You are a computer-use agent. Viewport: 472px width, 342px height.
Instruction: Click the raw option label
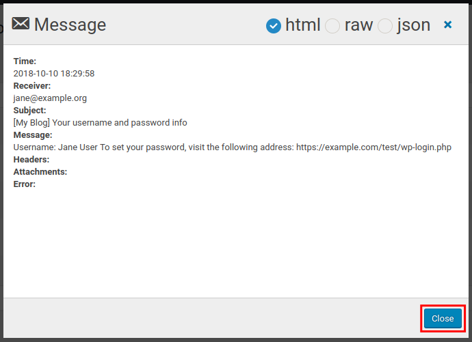(358, 25)
